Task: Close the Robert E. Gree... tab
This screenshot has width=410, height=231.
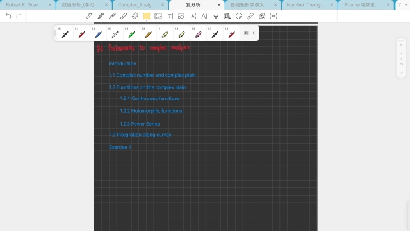Action: click(50, 4)
